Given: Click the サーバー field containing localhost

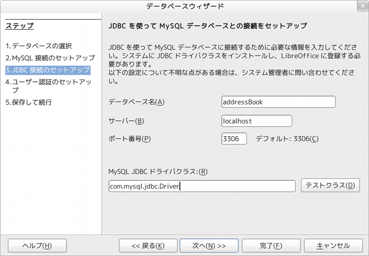Looking at the screenshot, I should (x=257, y=121).
